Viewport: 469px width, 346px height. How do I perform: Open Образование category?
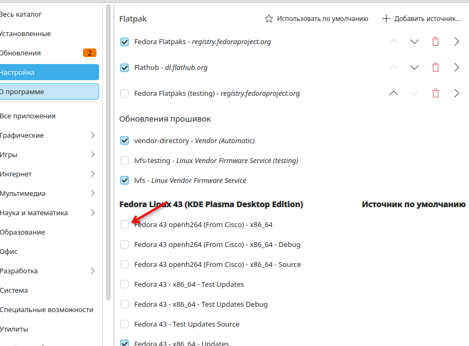[x=50, y=232]
